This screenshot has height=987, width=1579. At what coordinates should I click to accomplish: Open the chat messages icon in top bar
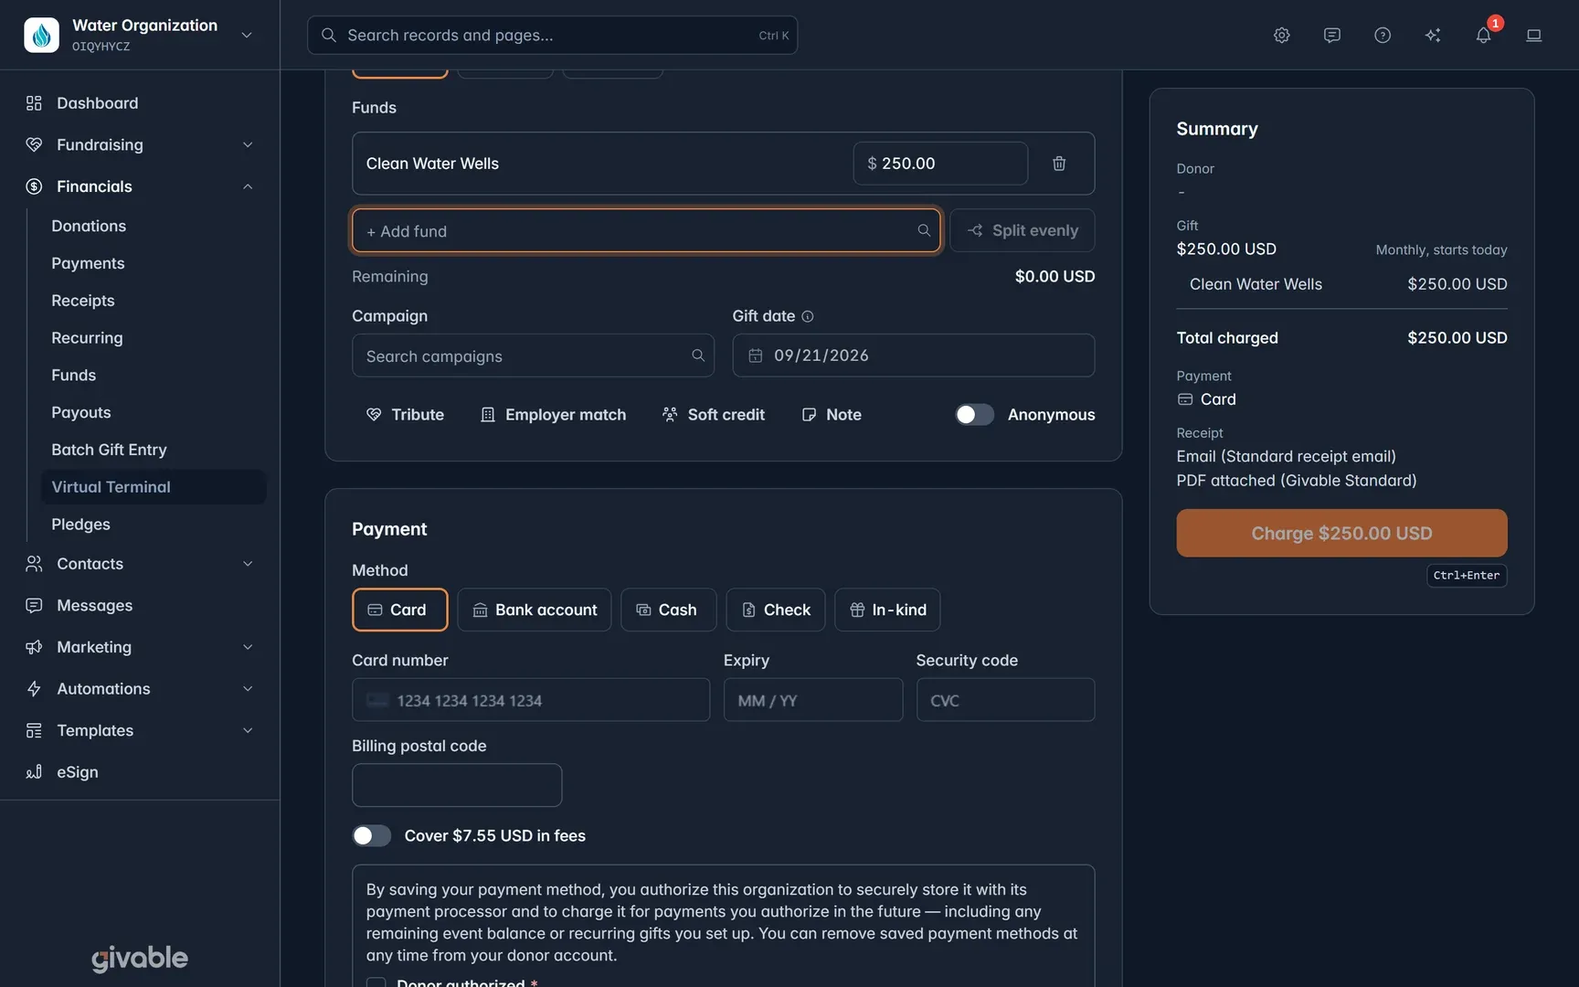point(1331,35)
